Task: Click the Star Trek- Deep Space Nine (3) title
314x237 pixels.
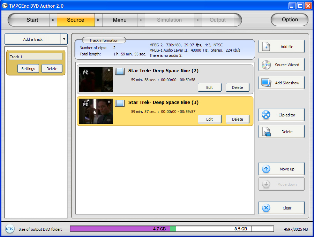Action: [x=163, y=102]
